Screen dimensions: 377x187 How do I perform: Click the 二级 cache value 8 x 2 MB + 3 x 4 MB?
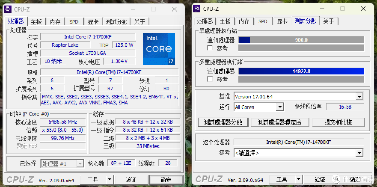[x=148, y=138]
